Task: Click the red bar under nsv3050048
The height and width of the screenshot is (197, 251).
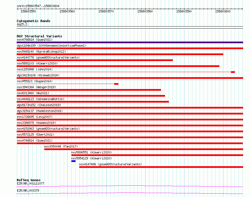Action: point(144,149)
